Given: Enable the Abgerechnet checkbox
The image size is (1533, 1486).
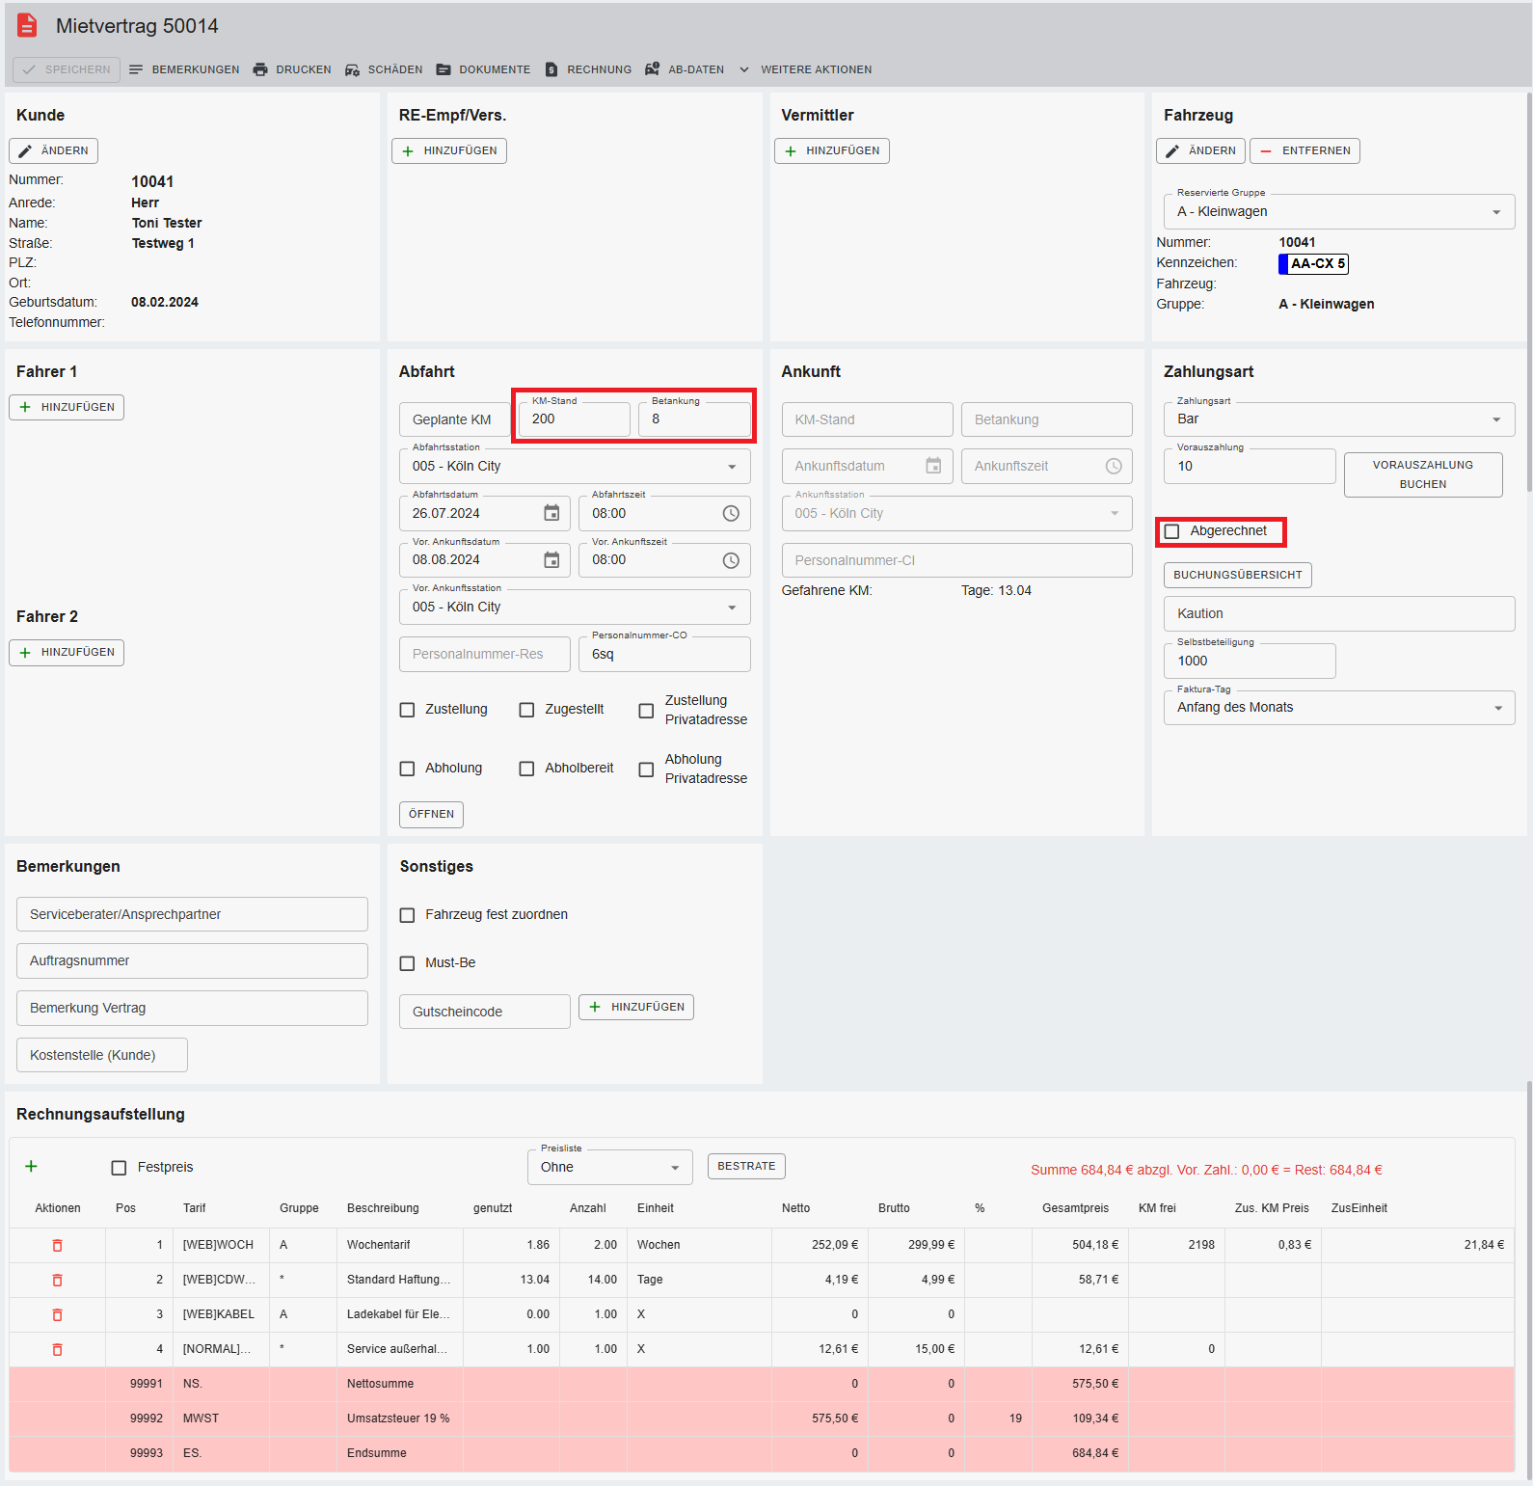Looking at the screenshot, I should pyautogui.click(x=1172, y=531).
